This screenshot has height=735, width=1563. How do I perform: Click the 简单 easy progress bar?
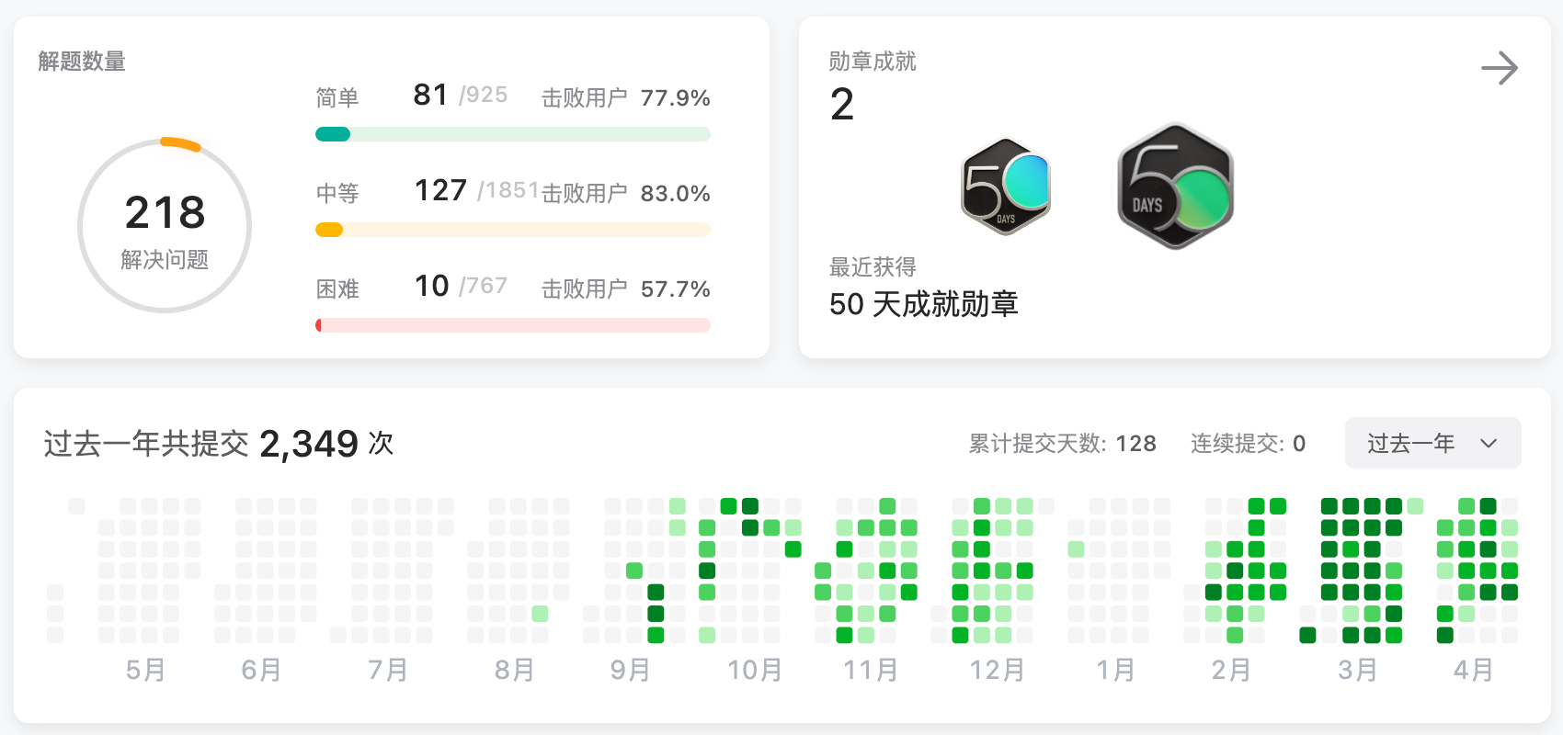tap(513, 134)
